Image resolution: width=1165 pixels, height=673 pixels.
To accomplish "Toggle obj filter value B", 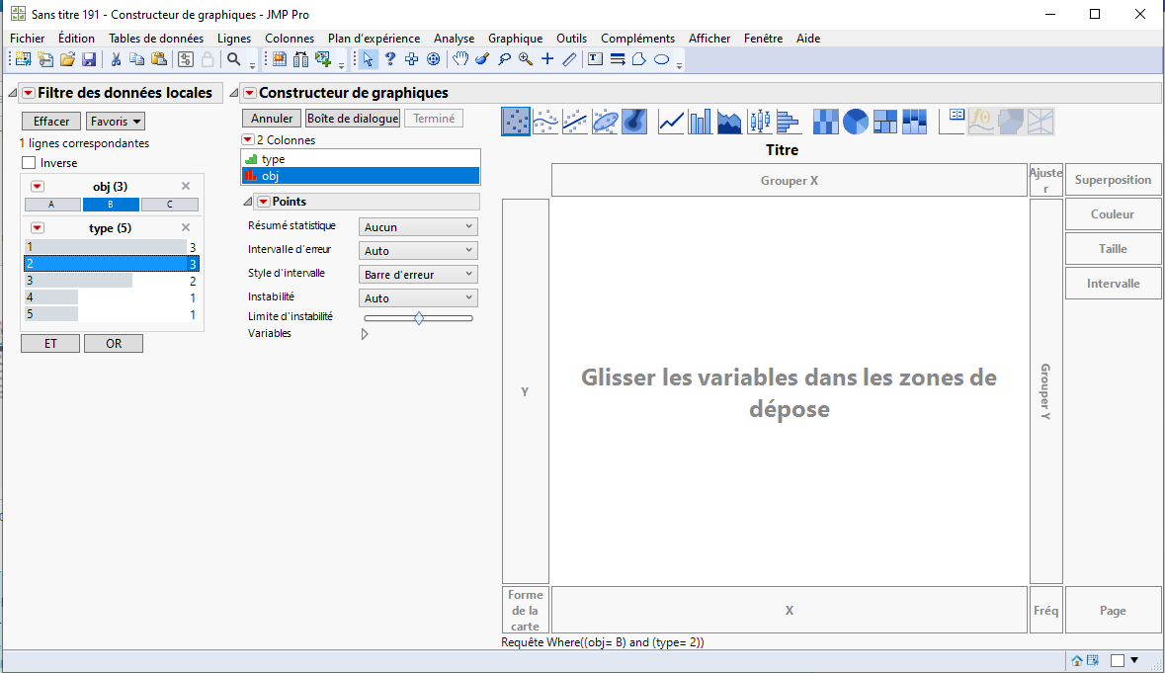I will click(x=111, y=205).
